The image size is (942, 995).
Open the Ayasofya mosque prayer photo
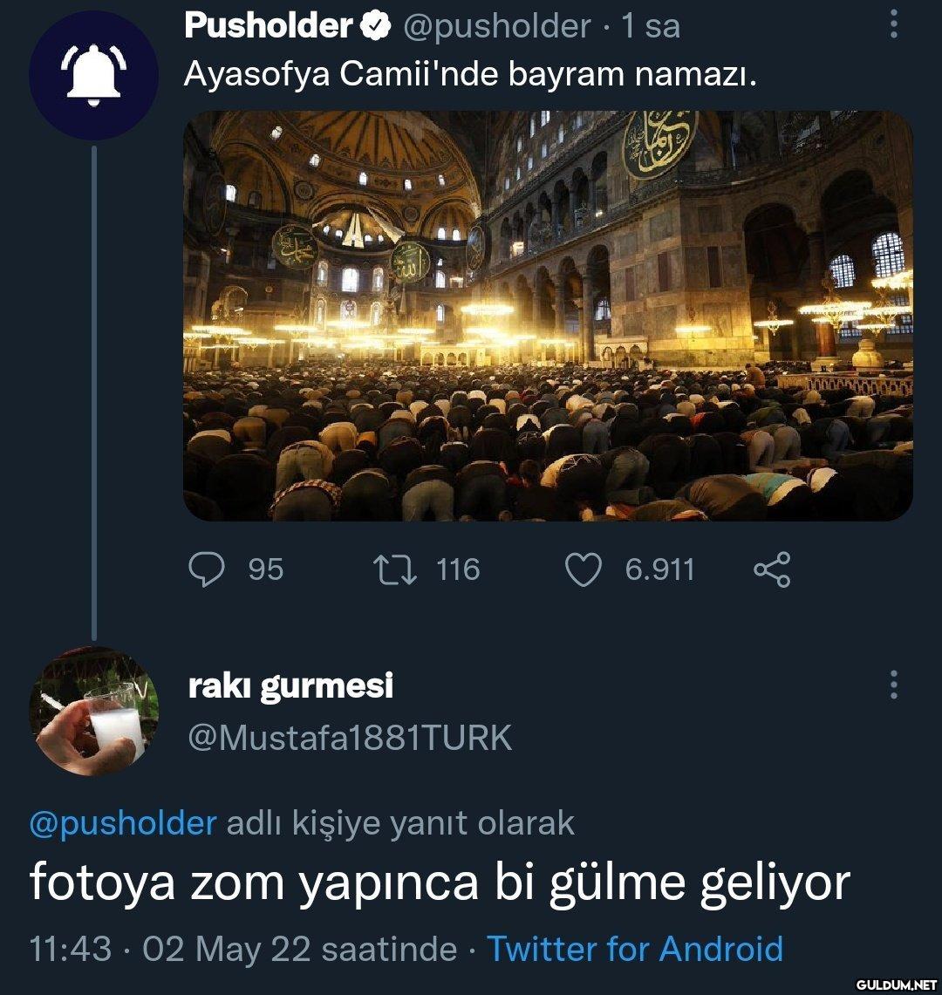[548, 316]
